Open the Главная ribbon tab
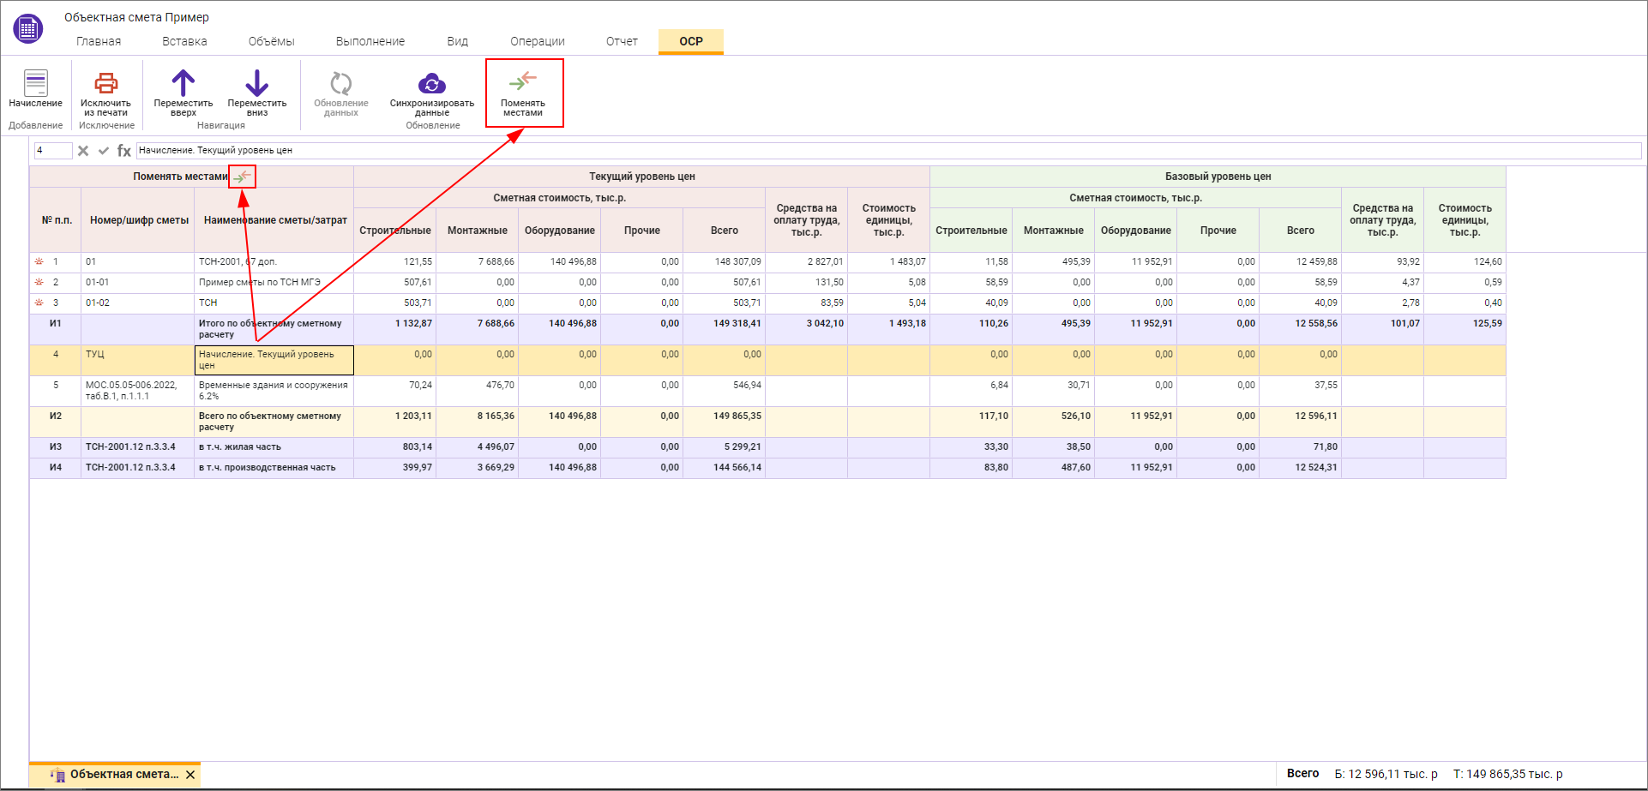This screenshot has width=1648, height=791. click(99, 41)
